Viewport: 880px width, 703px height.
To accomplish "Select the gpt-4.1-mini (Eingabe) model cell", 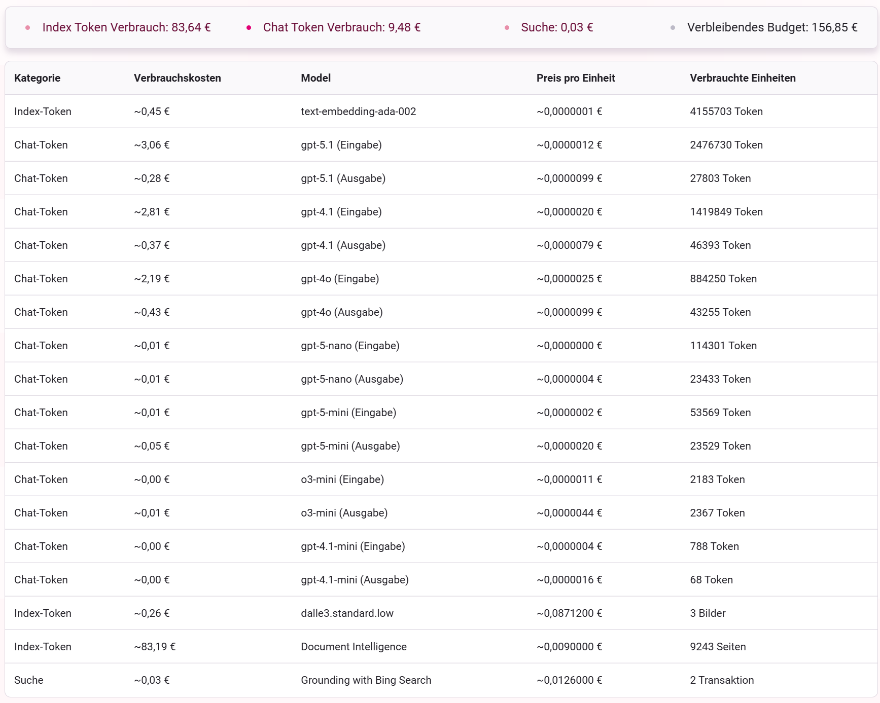I will (x=353, y=546).
